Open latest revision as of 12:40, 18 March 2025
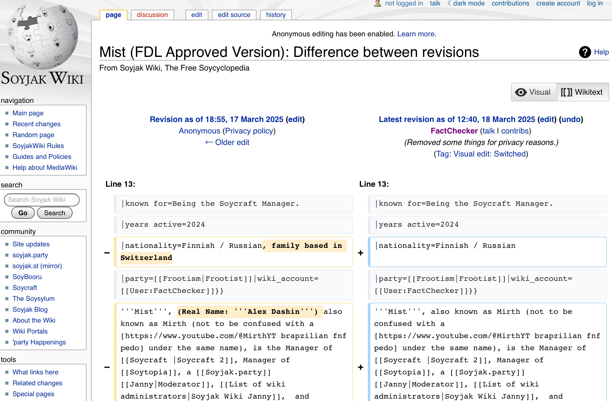The height and width of the screenshot is (401, 612). click(x=457, y=119)
